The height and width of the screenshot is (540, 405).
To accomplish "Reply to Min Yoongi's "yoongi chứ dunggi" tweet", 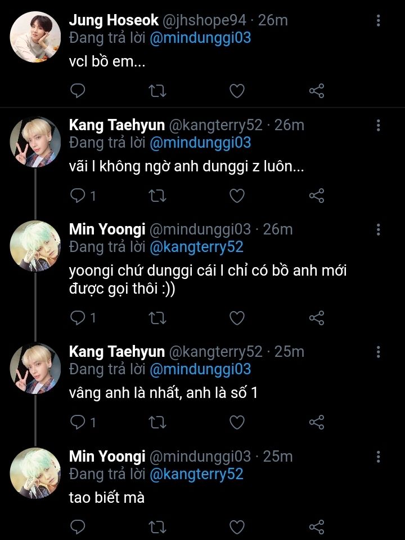I will pos(78,318).
